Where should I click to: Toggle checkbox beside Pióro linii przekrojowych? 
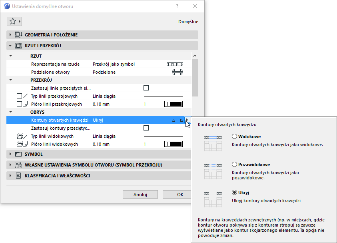point(19,104)
